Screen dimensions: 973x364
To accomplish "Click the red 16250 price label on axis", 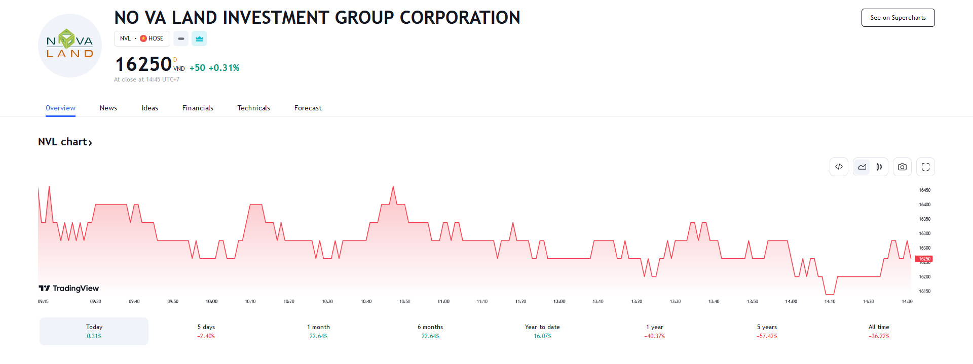I will 924,259.
